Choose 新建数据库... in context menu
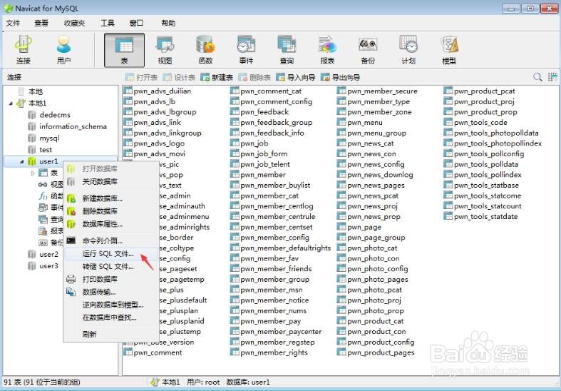This screenshot has width=561, height=391. (x=111, y=198)
